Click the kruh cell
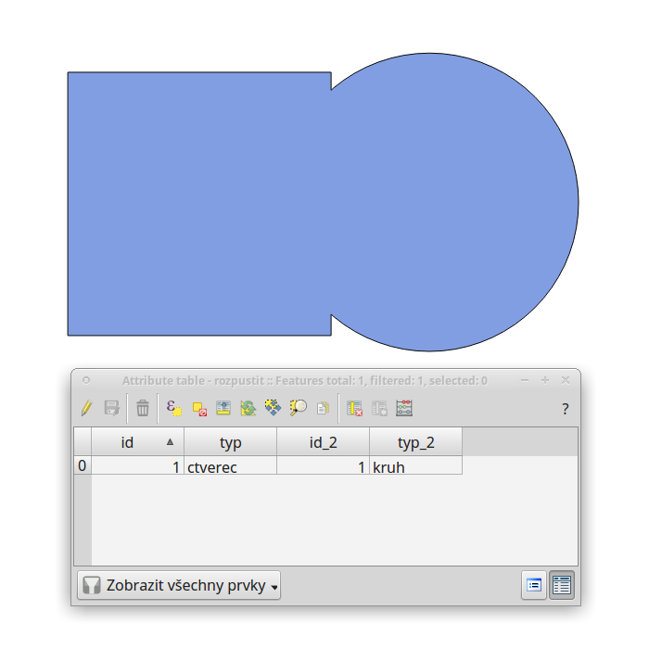Viewport: 649px width, 649px height. click(415, 465)
